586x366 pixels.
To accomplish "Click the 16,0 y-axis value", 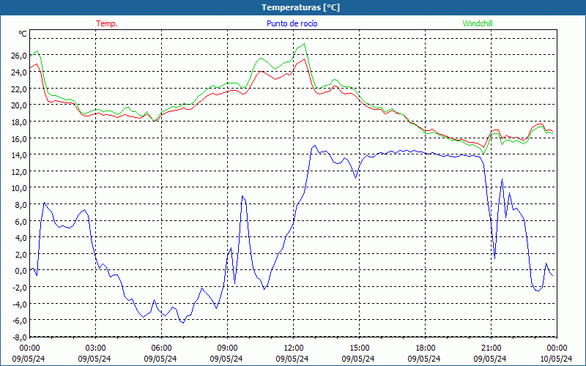I will [x=19, y=138].
